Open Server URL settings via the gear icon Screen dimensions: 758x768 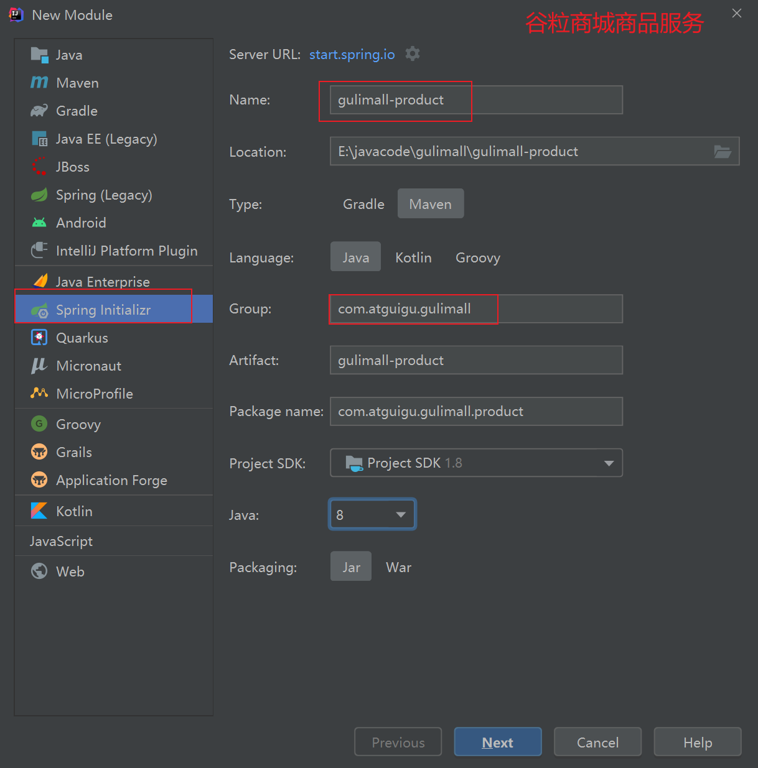tap(413, 53)
